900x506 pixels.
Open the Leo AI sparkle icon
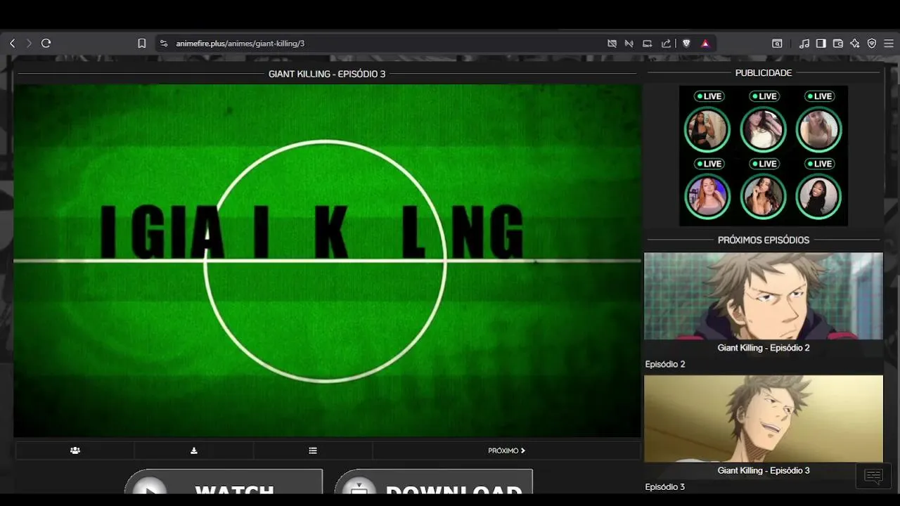(855, 44)
